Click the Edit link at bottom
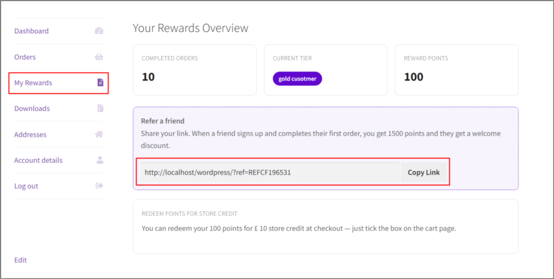554x279 pixels. 20,260
